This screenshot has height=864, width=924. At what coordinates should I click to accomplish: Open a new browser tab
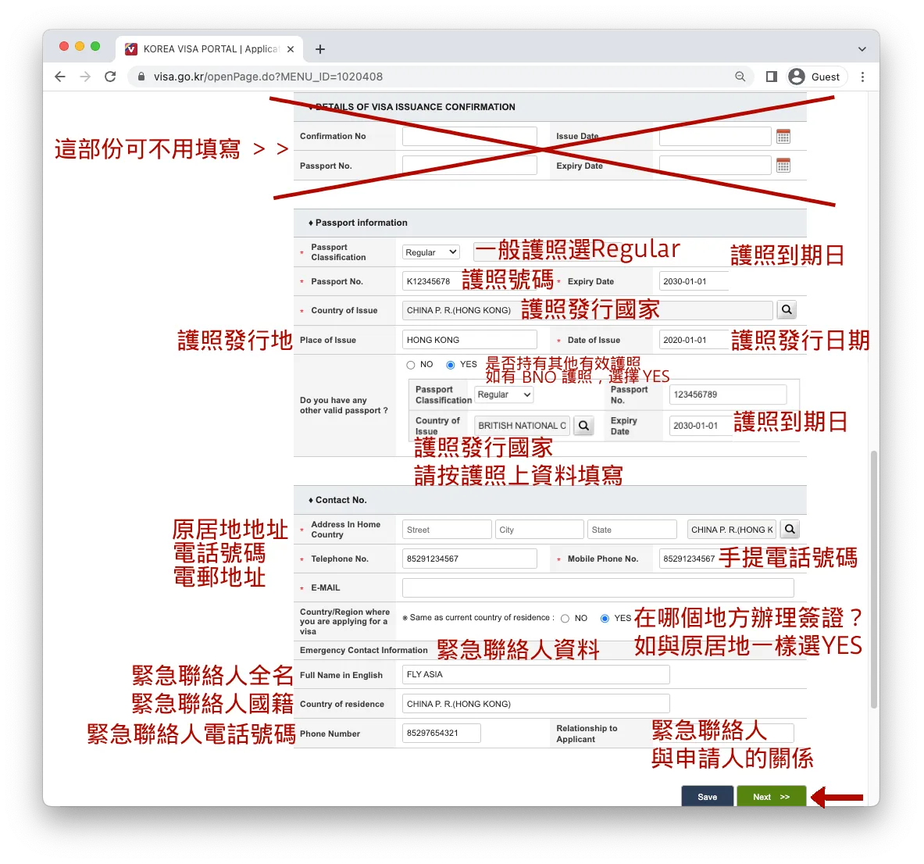[320, 49]
